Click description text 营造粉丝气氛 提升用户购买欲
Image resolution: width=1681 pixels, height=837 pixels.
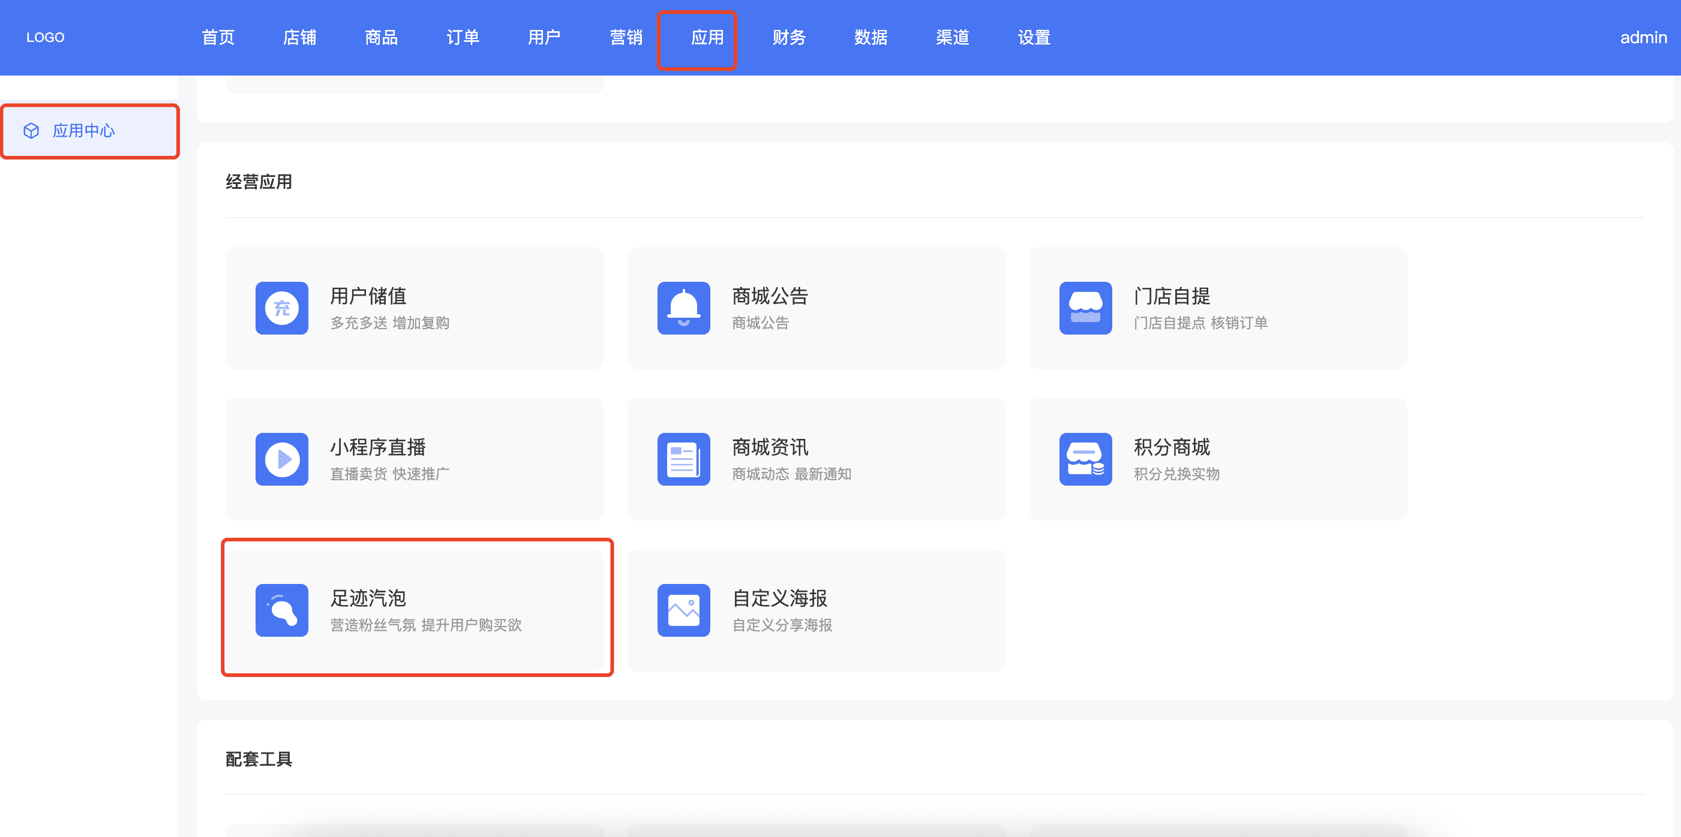pyautogui.click(x=425, y=625)
